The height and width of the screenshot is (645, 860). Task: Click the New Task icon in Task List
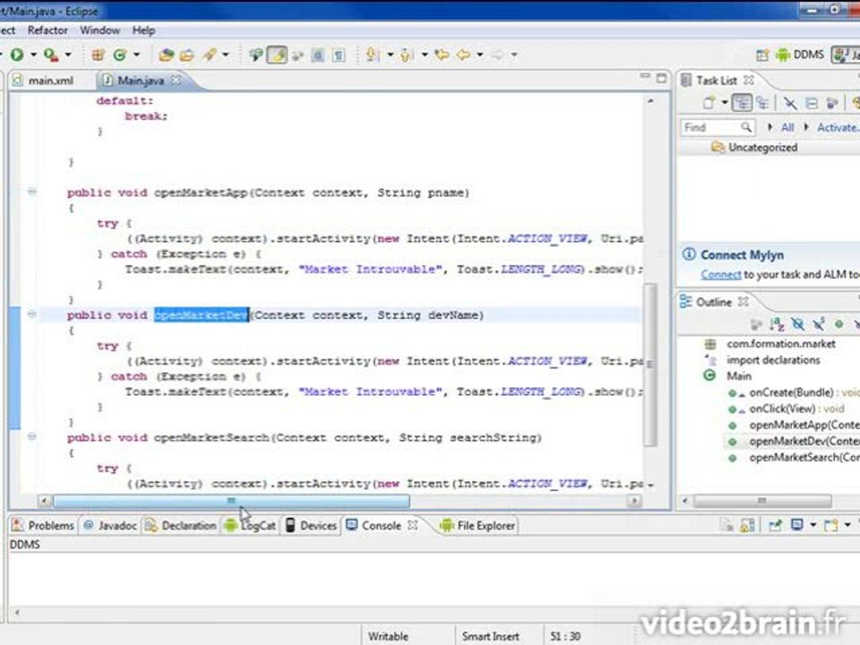709,102
